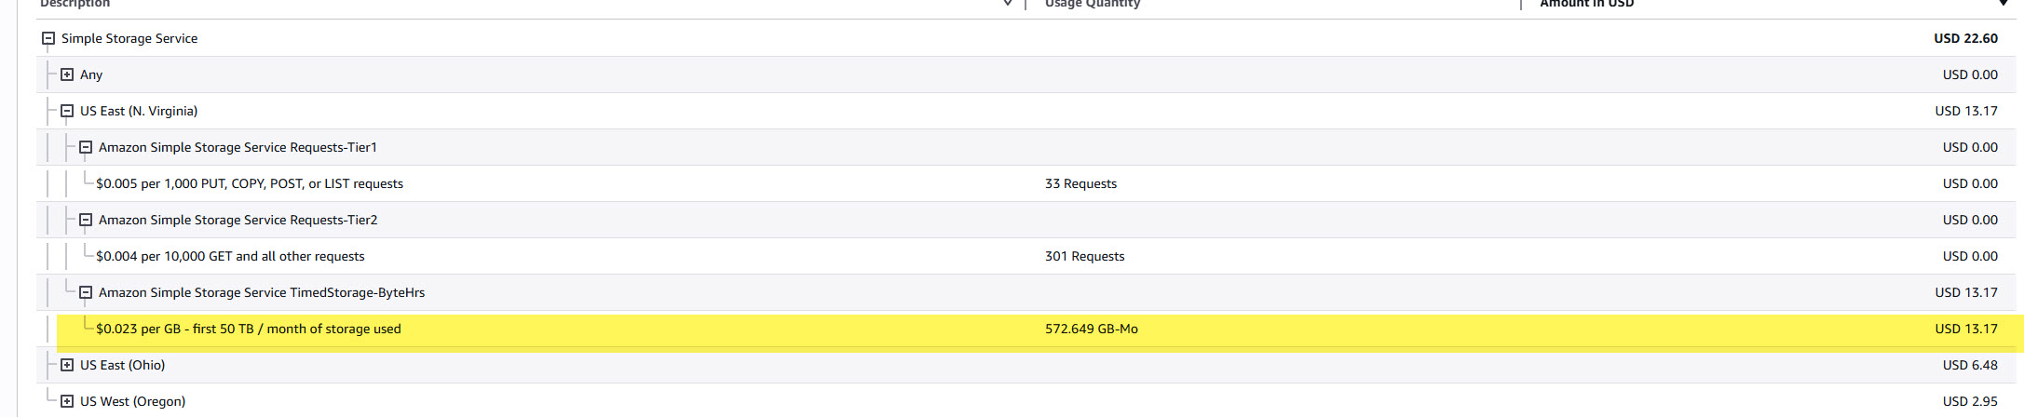
Task: Collapse the US East (N. Virginia) region
Action: (67, 111)
